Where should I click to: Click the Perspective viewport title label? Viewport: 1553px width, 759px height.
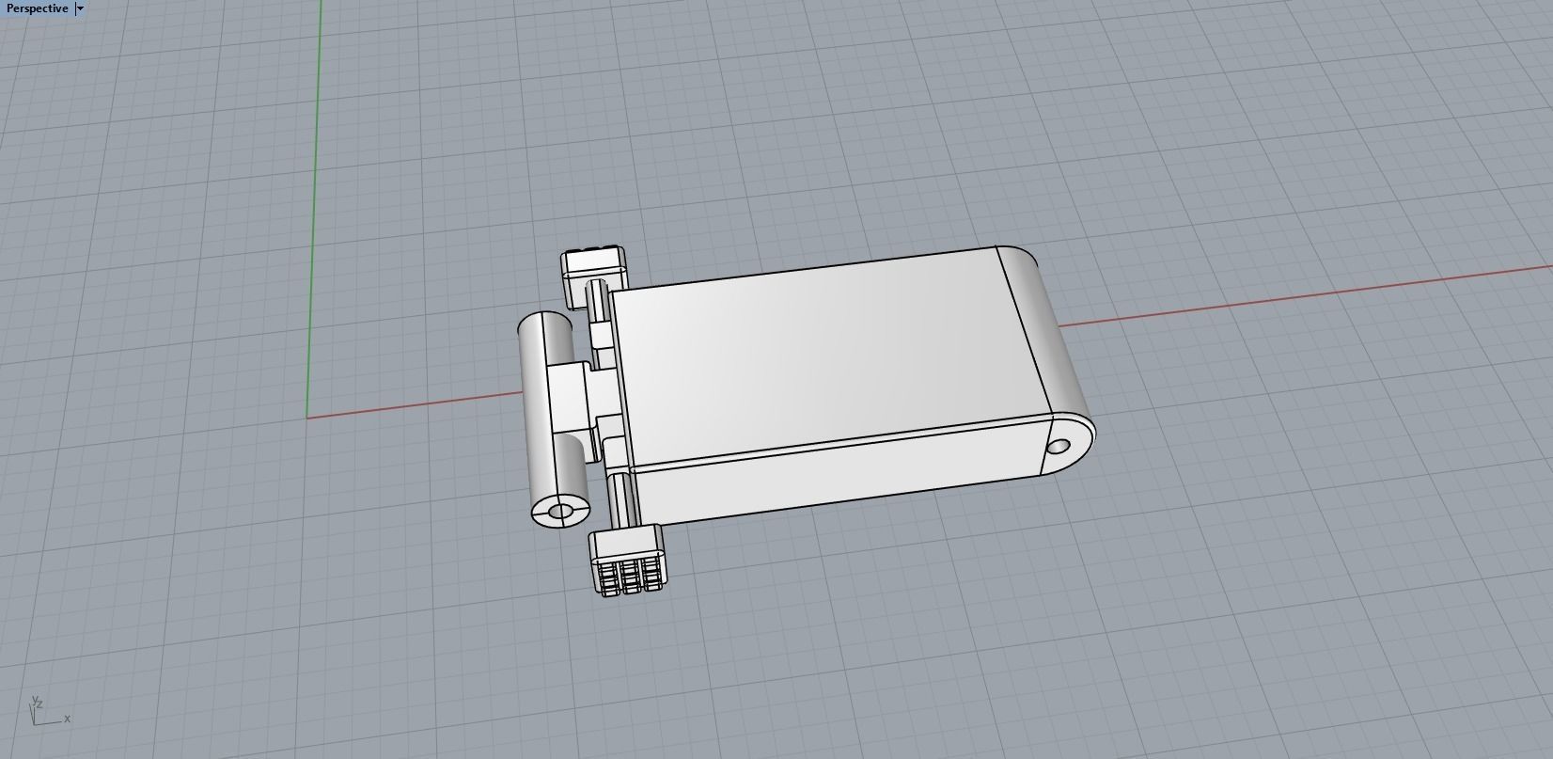click(37, 8)
